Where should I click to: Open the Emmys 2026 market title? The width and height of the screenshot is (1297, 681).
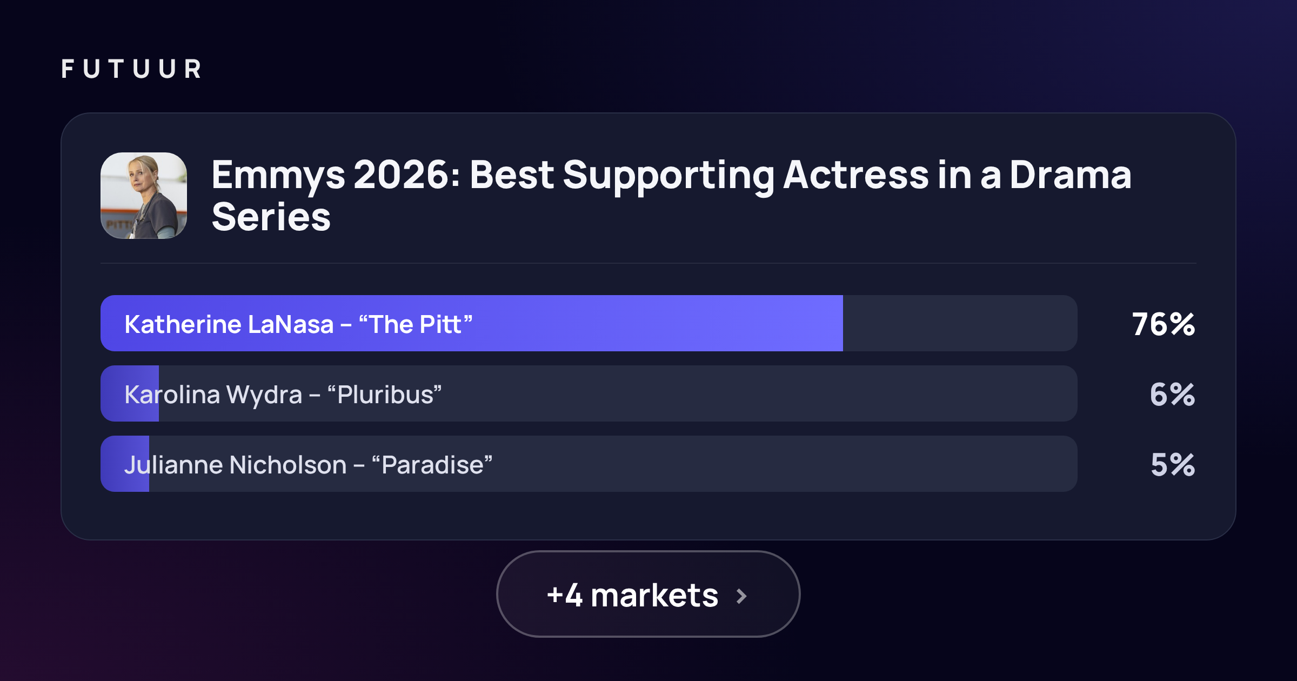coord(671,196)
